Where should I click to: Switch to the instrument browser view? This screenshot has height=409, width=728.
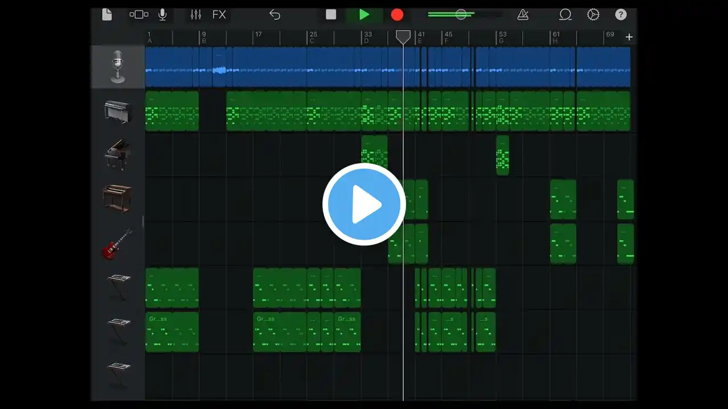139,15
